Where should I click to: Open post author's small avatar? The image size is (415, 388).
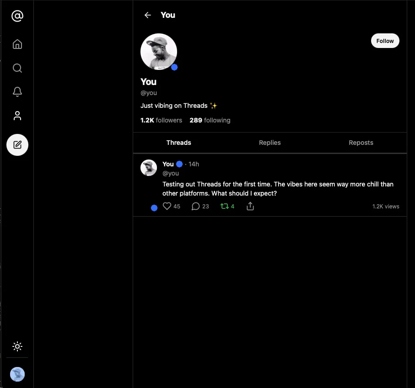[149, 168]
